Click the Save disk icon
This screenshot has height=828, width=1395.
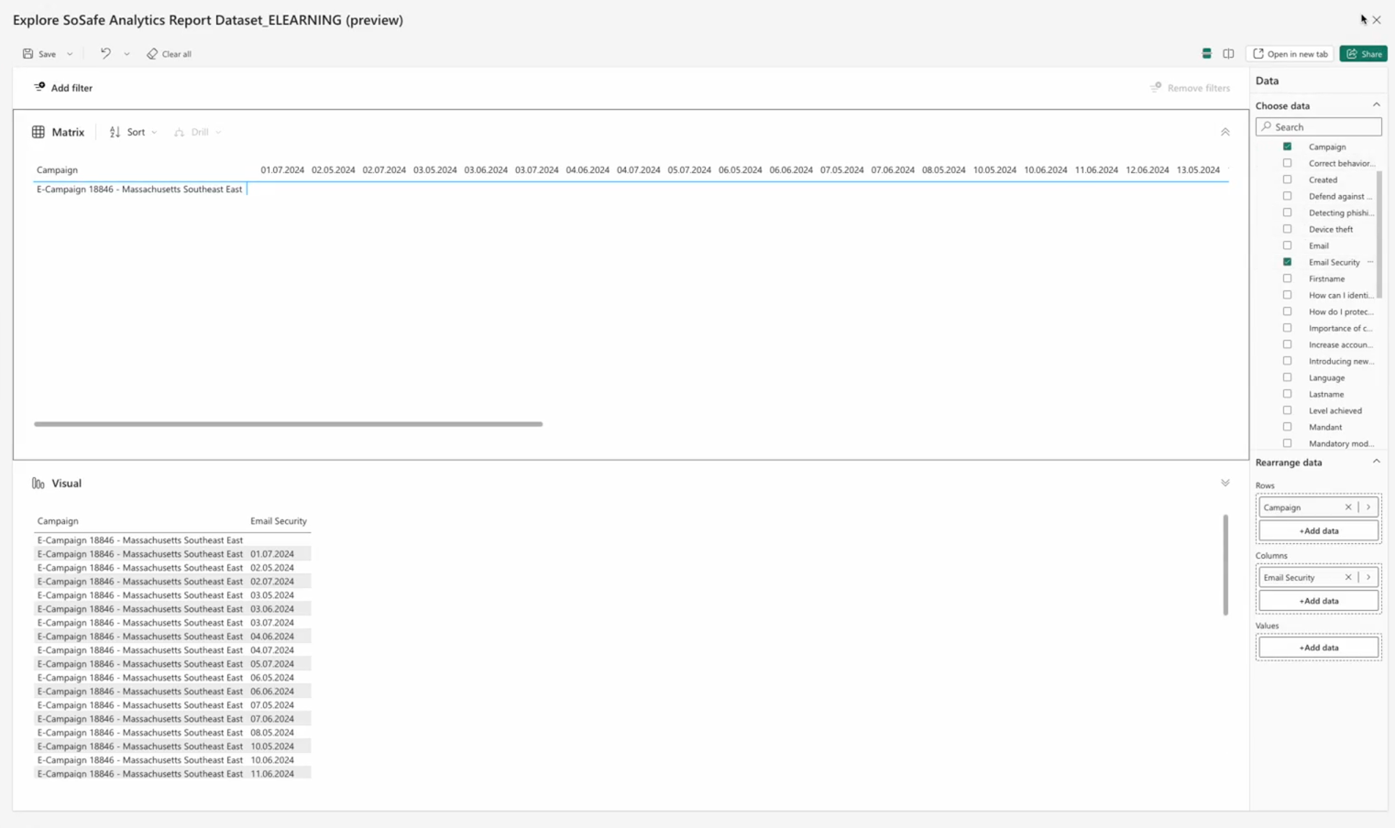28,54
